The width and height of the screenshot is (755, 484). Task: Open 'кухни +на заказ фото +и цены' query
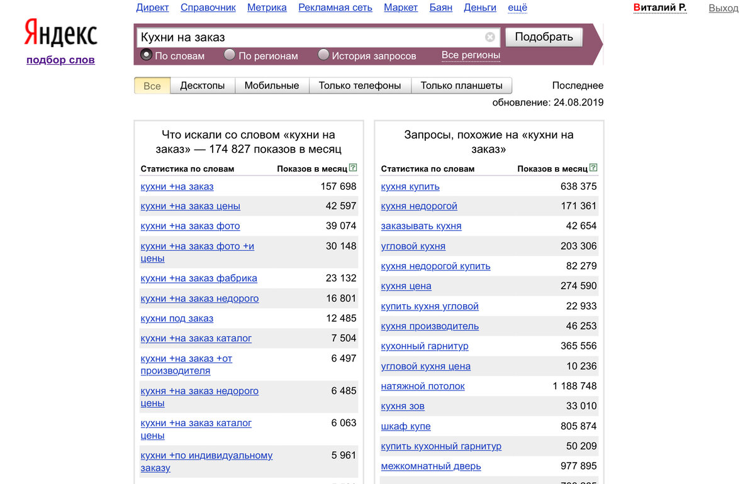198,252
